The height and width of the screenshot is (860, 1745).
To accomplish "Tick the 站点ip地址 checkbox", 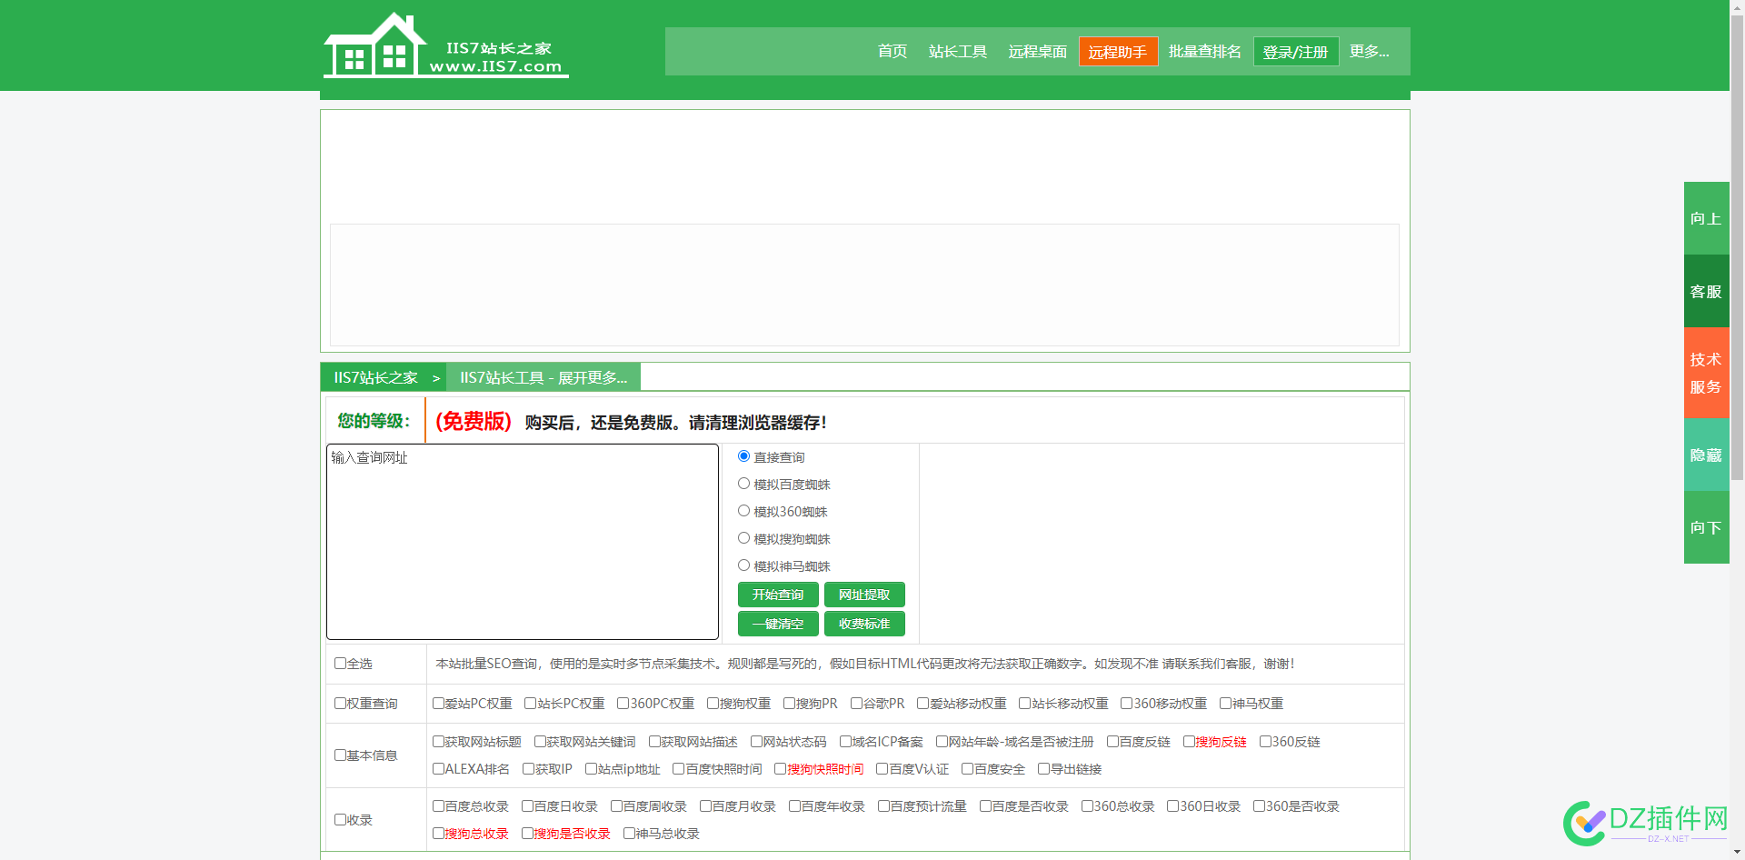I will tap(591, 769).
